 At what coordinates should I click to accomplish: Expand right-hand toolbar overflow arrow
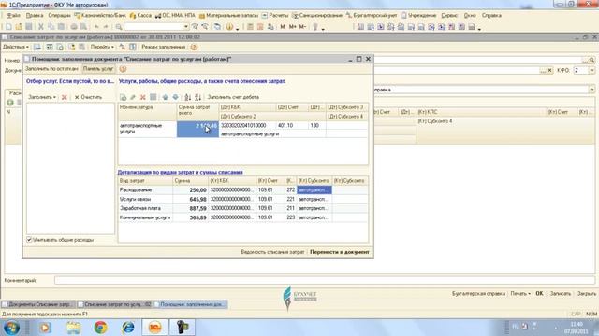tap(479, 29)
